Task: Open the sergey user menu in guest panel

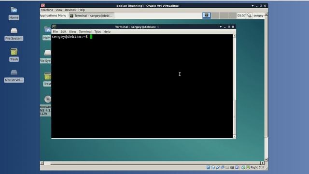Action: (x=258, y=15)
